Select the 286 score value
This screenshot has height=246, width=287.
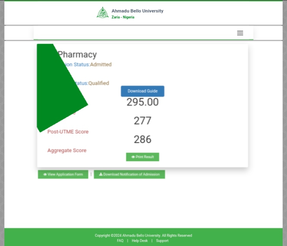[x=142, y=139]
